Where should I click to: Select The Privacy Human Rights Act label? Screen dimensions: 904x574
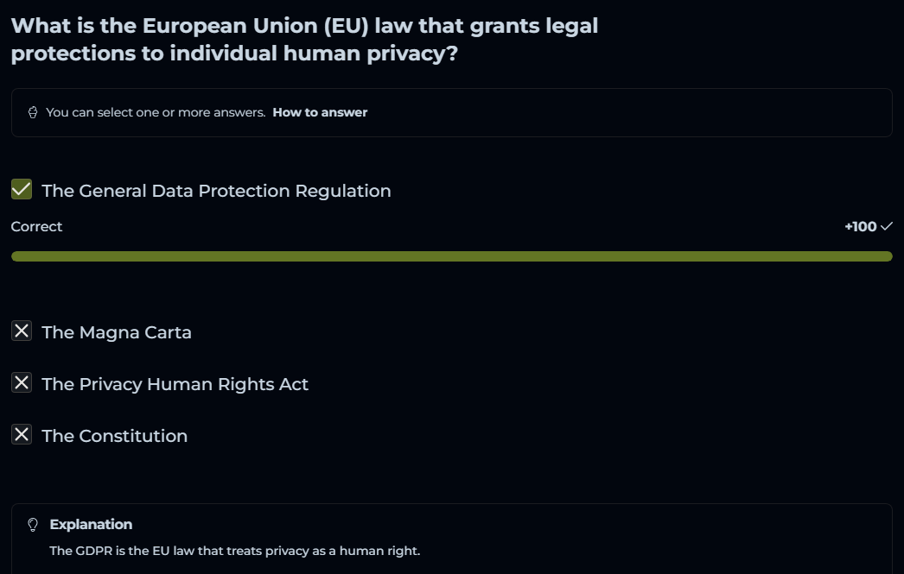tap(175, 384)
